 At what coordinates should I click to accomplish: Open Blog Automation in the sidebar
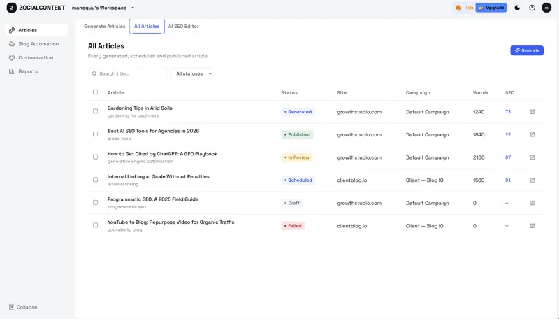pyautogui.click(x=37, y=44)
